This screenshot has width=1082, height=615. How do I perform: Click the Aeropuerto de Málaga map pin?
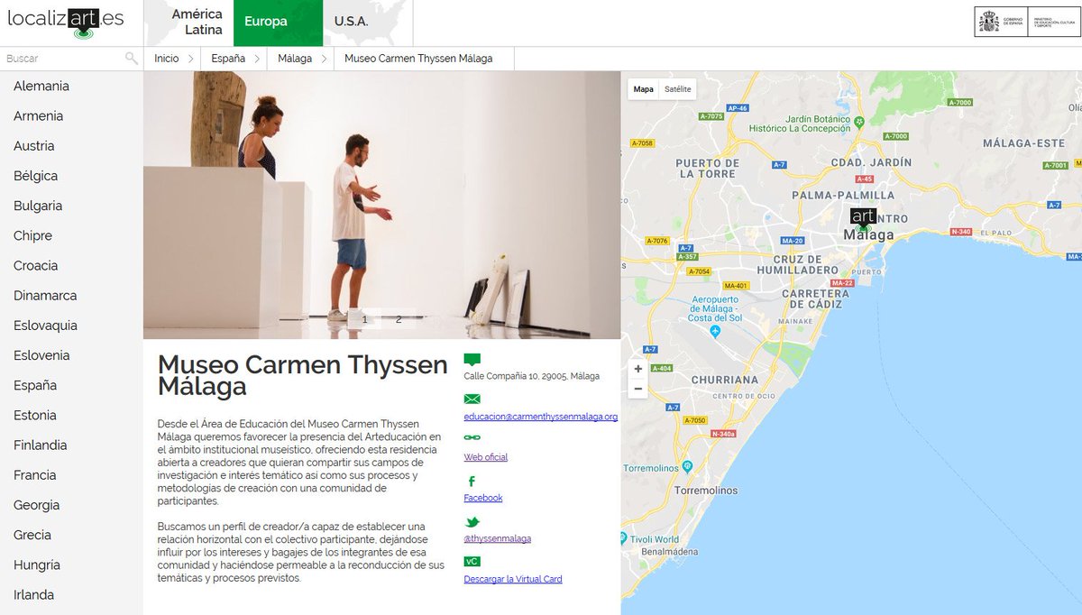(x=715, y=332)
